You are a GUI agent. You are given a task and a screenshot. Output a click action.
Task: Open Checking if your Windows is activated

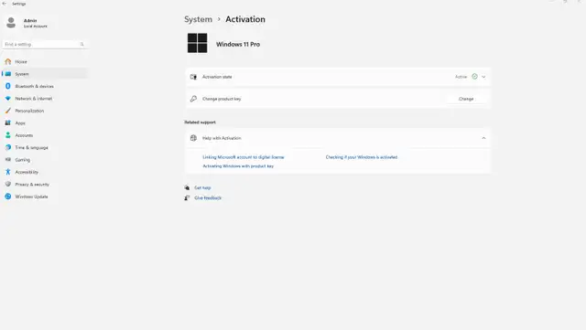(x=362, y=157)
